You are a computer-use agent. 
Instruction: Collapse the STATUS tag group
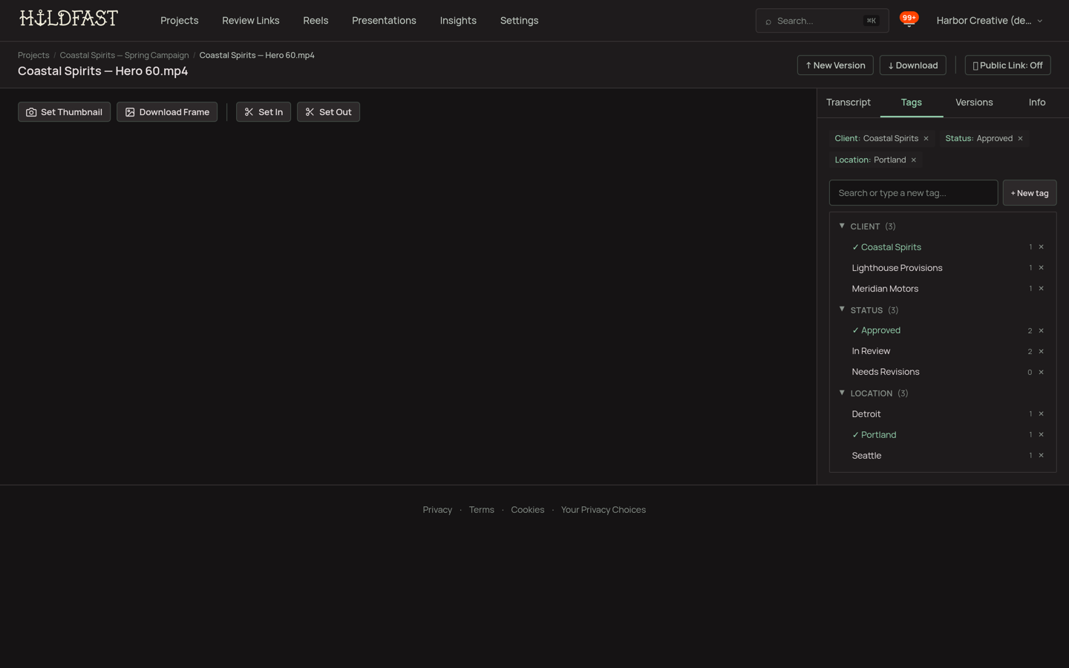(x=842, y=310)
